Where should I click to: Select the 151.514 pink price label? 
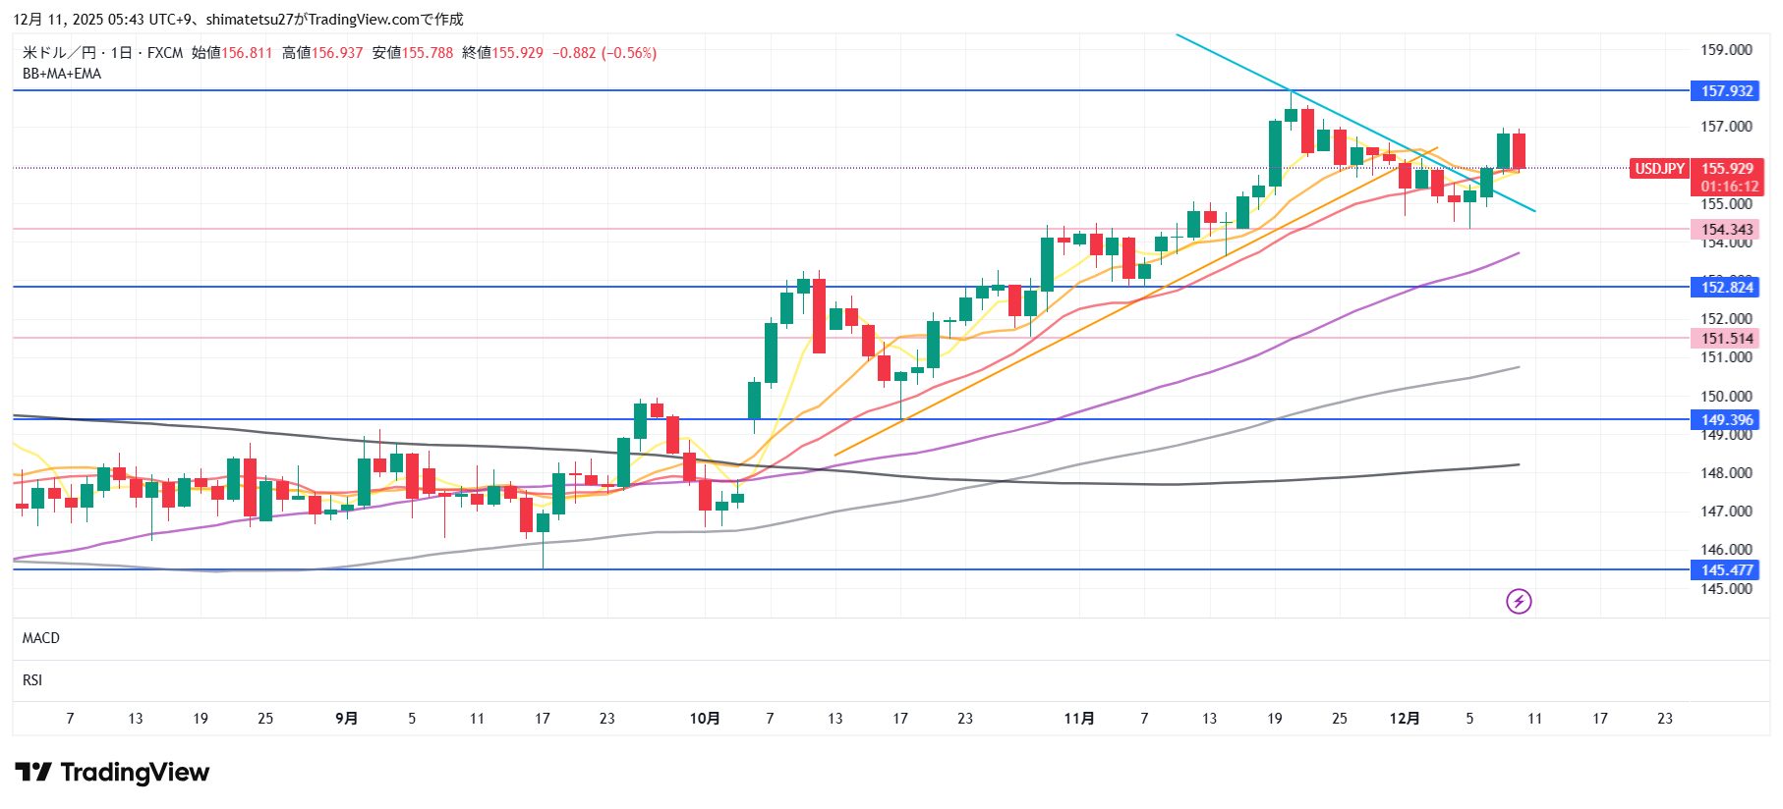(1726, 339)
